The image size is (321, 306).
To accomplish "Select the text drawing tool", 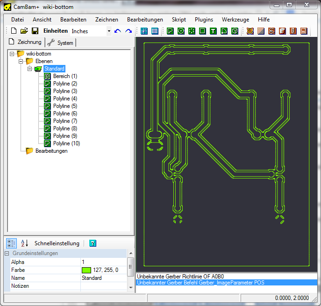I will click(x=213, y=31).
